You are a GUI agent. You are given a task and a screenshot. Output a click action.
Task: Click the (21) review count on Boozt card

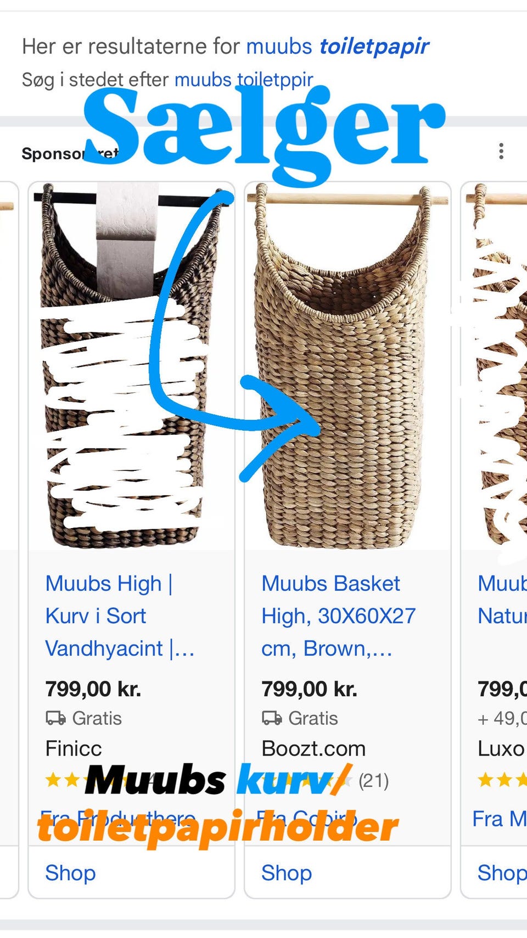pyautogui.click(x=374, y=781)
